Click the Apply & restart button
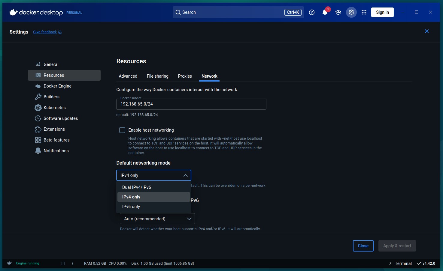The image size is (443, 271). (x=397, y=246)
